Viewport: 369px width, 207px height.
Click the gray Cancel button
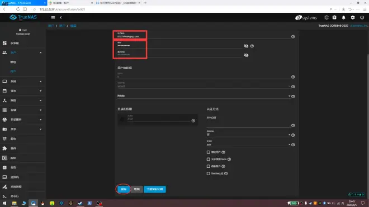[137, 189]
